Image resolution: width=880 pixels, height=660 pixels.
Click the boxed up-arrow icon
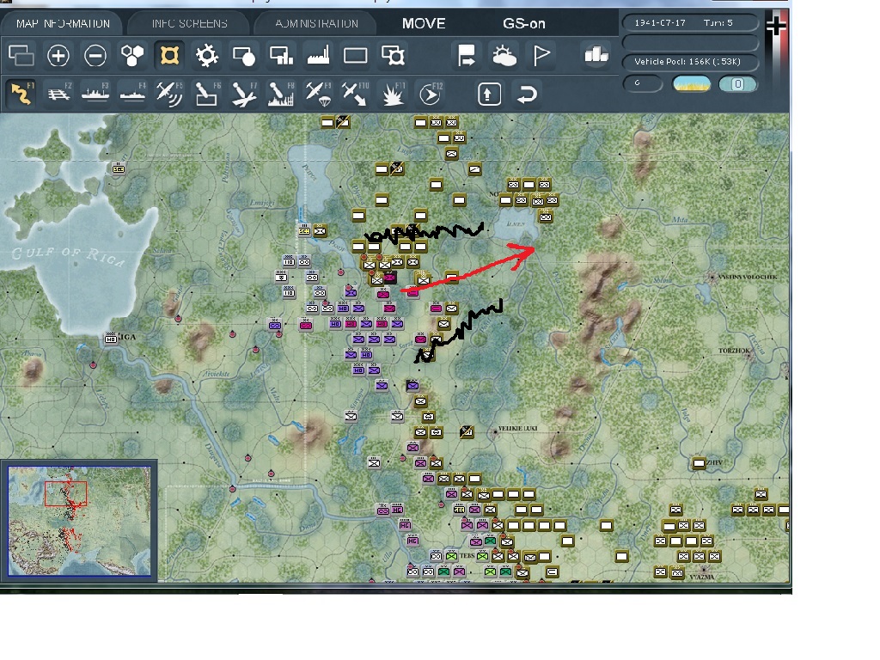(x=489, y=94)
